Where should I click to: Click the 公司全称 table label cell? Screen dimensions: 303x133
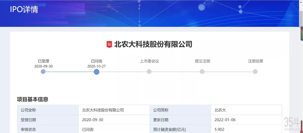click(x=48, y=110)
